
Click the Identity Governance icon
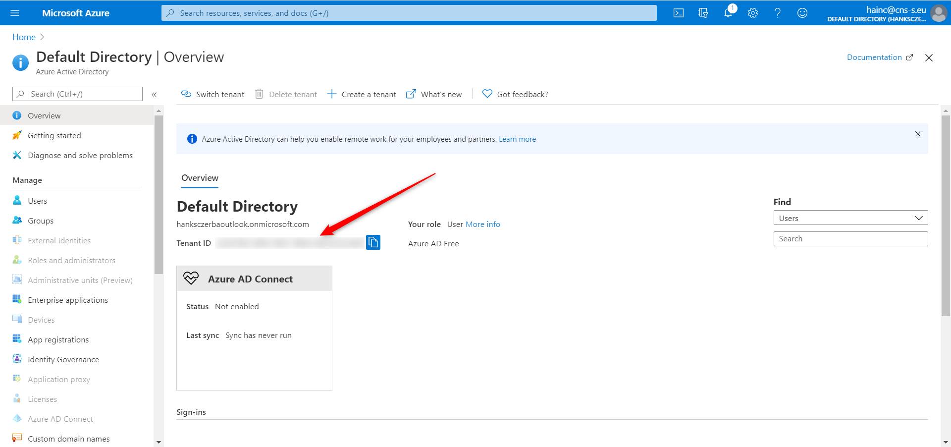17,359
